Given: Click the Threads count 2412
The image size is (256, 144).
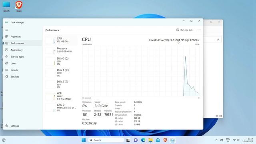Looking at the screenshot, I should click(98, 115).
